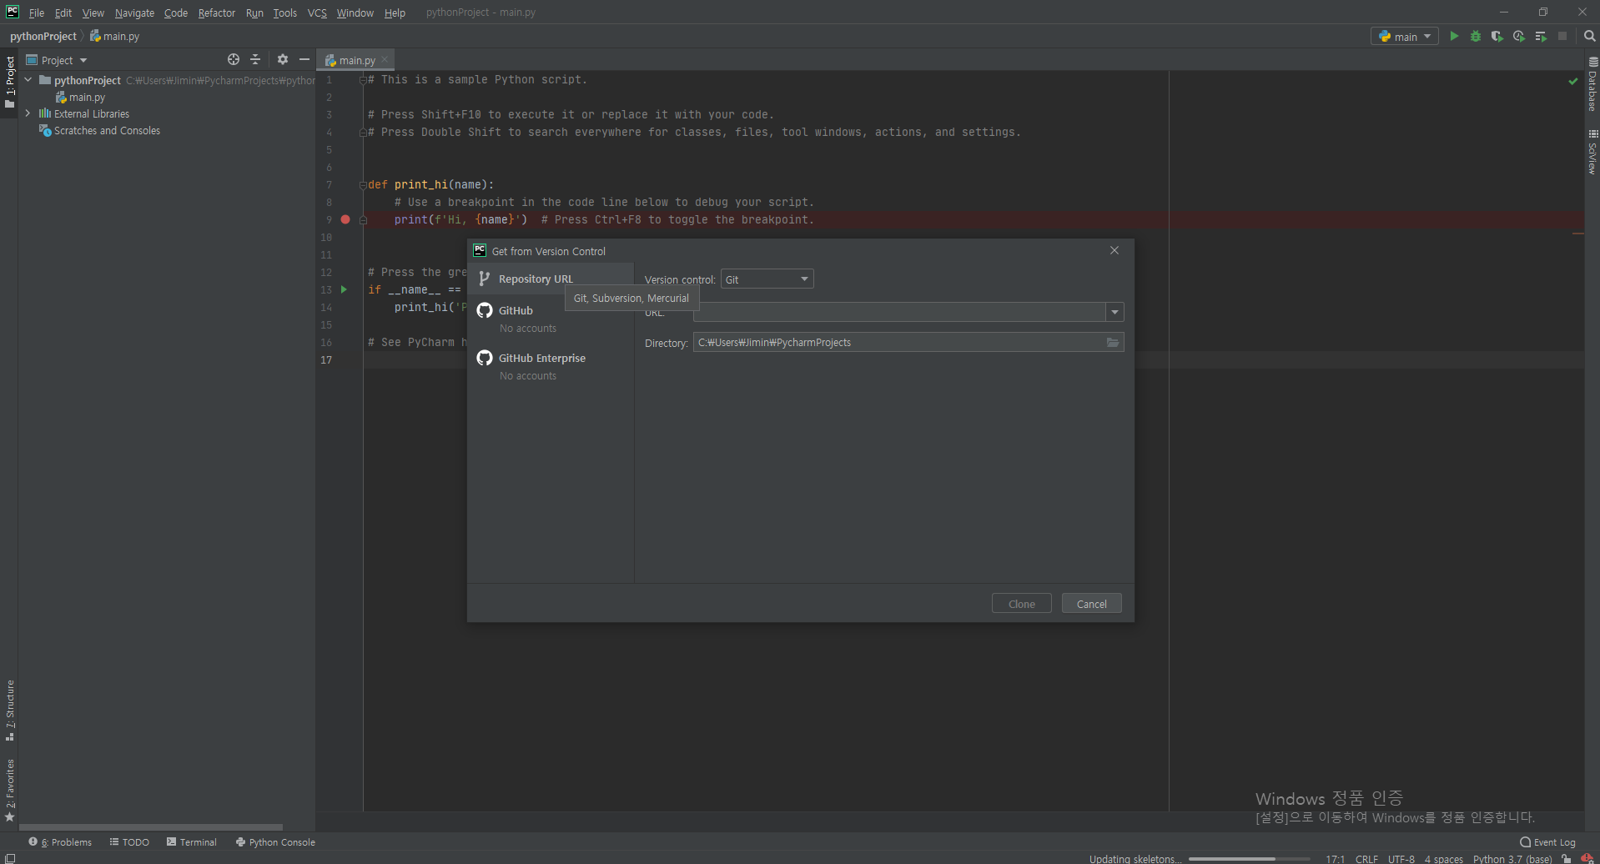The width and height of the screenshot is (1600, 864).
Task: Select the main.py editor tab
Action: coord(357,60)
